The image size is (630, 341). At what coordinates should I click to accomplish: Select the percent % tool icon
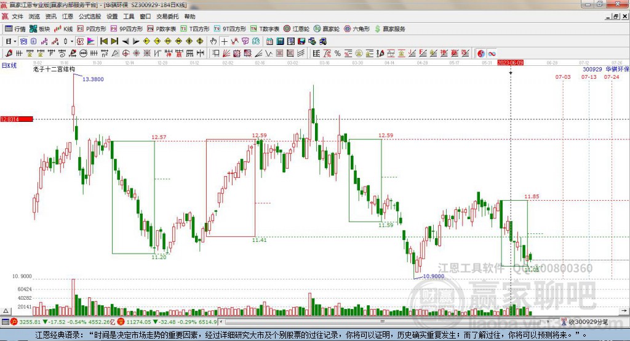tap(338, 53)
